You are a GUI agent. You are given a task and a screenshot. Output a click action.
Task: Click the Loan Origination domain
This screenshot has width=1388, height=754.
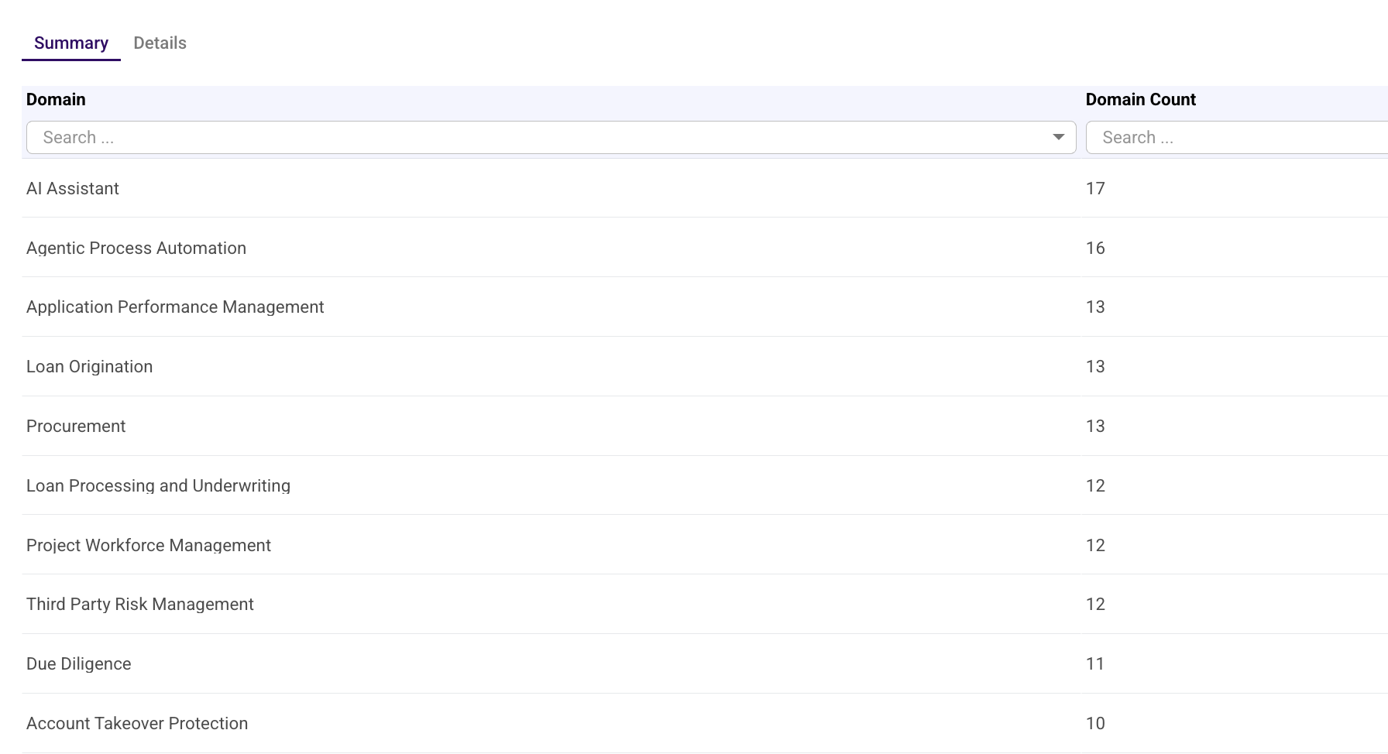point(89,367)
